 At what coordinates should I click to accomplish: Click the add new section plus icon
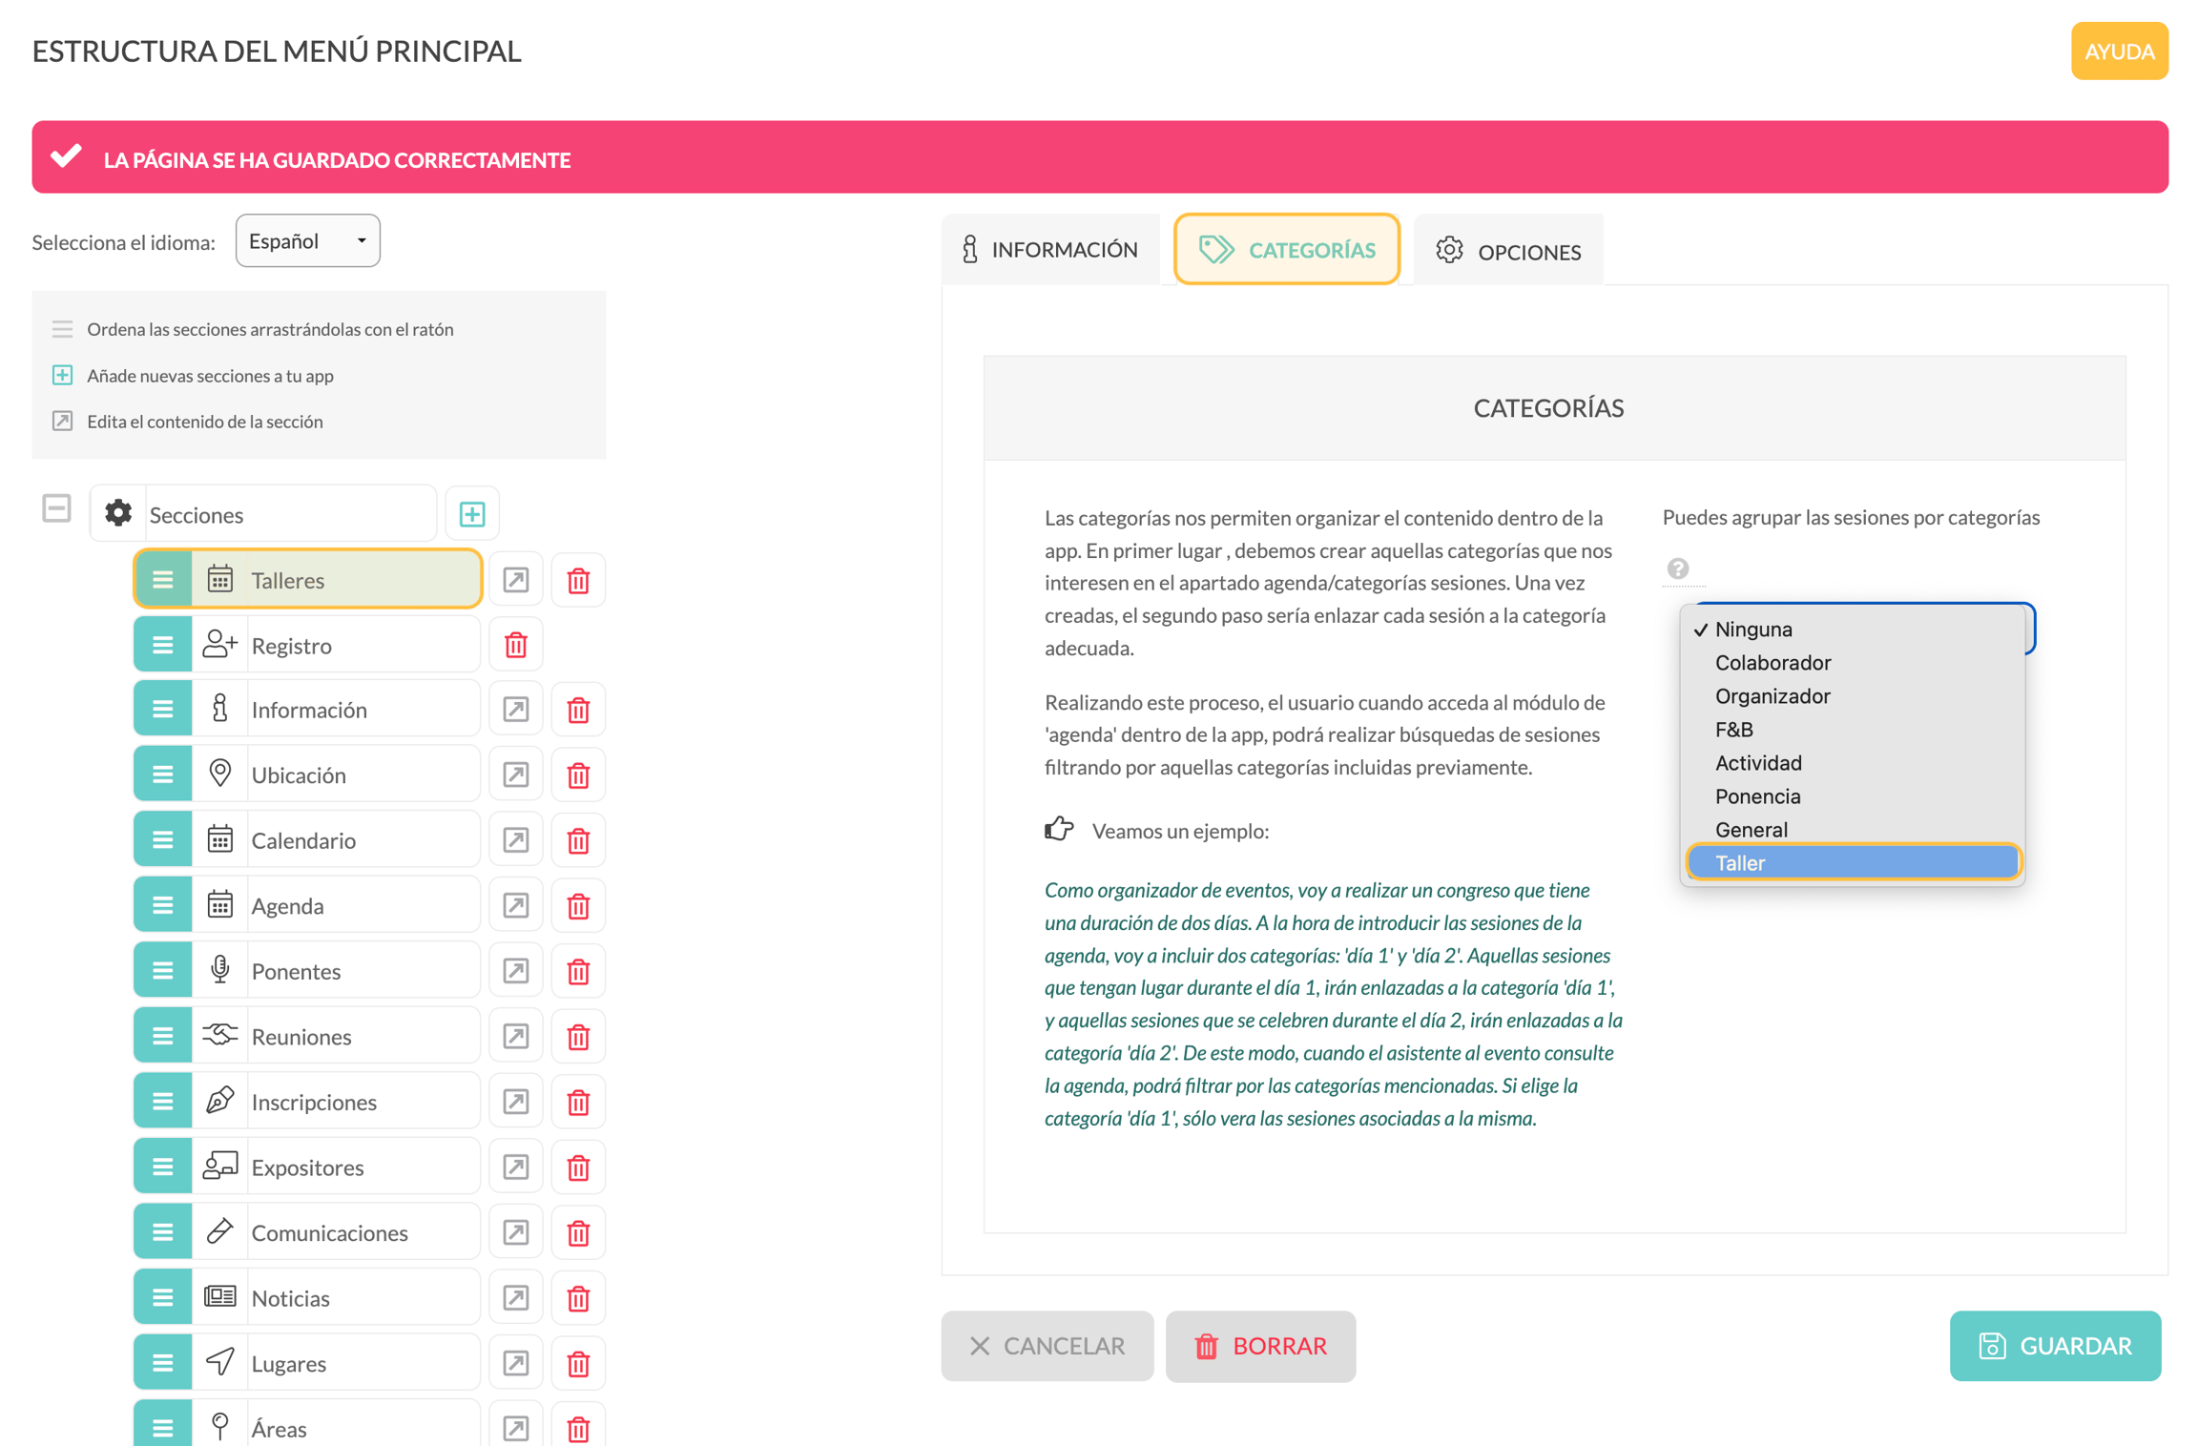click(x=472, y=514)
